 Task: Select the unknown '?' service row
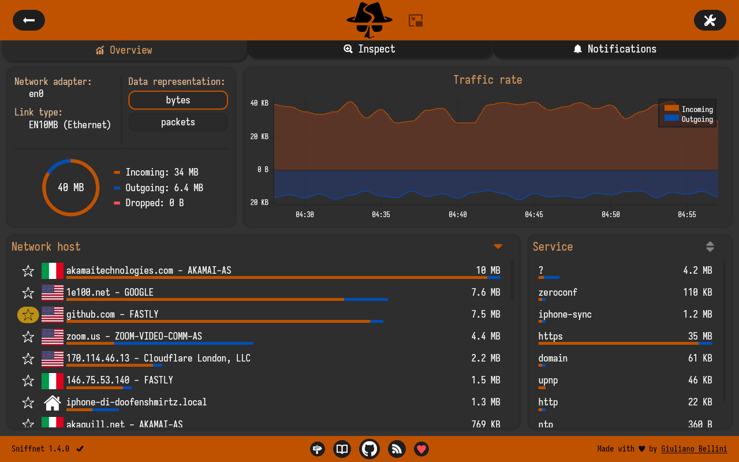pyautogui.click(x=625, y=271)
